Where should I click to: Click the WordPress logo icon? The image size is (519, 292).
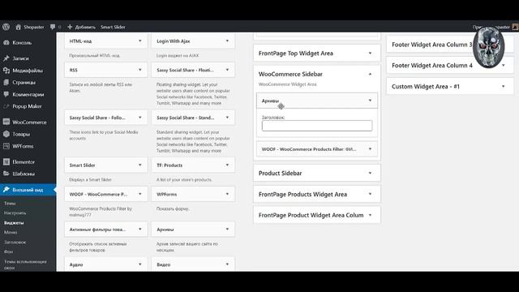click(x=6, y=27)
